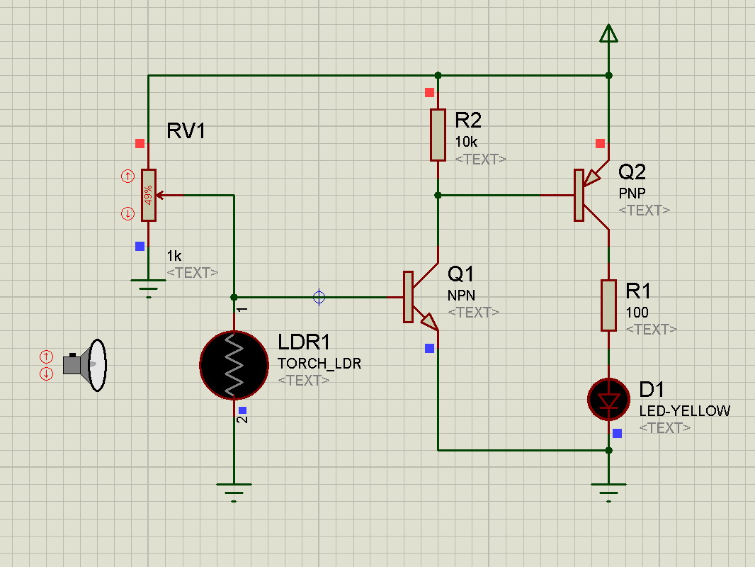Click the <TEXT> placeholder under Q1
The height and width of the screenshot is (567, 755).
tap(473, 312)
